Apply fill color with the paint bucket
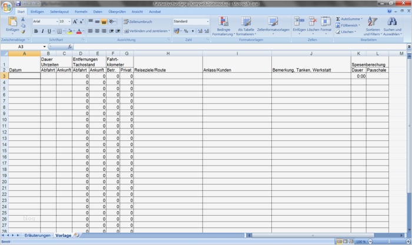Viewport: 412px width, 245px height. [x=69, y=31]
